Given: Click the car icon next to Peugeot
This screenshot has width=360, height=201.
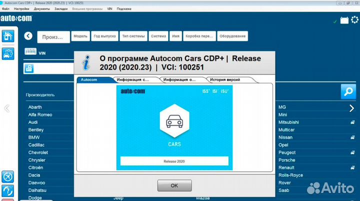Looking at the screenshot, I should tap(352, 152).
